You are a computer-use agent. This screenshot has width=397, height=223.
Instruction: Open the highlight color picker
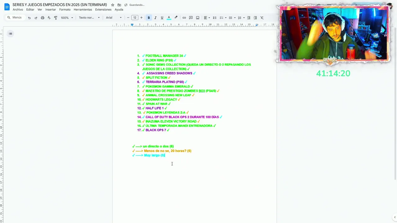(176, 18)
